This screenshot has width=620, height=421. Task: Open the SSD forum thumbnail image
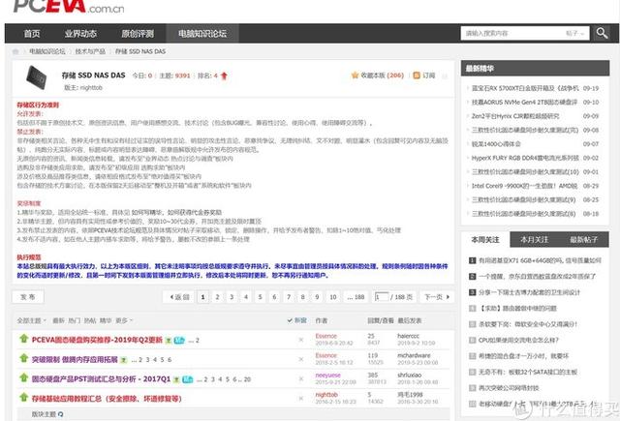point(37,77)
